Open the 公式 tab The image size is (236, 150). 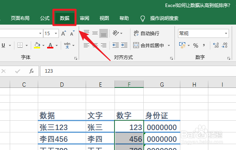pyautogui.click(x=45, y=18)
